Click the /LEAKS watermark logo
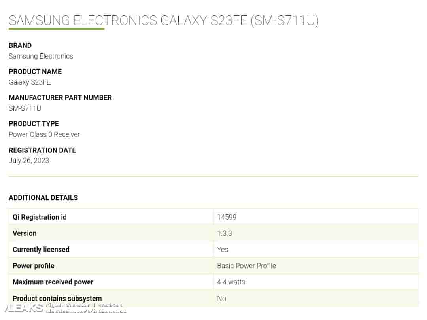Screen dimensions: 427x320 (x=23, y=309)
